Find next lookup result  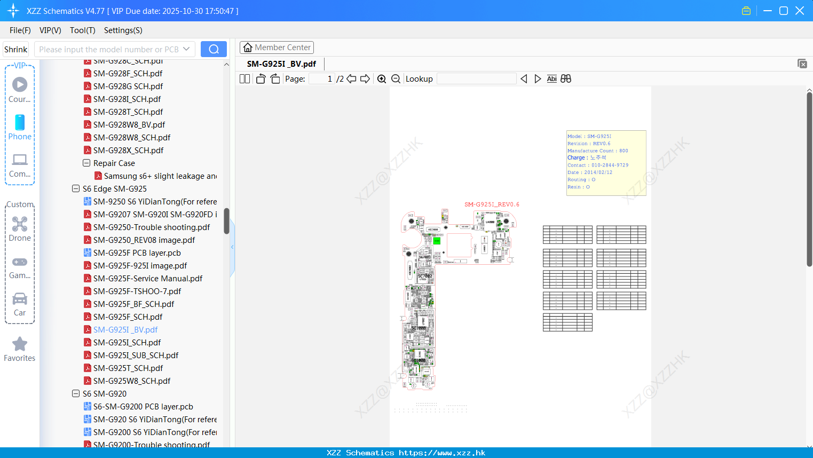point(538,78)
